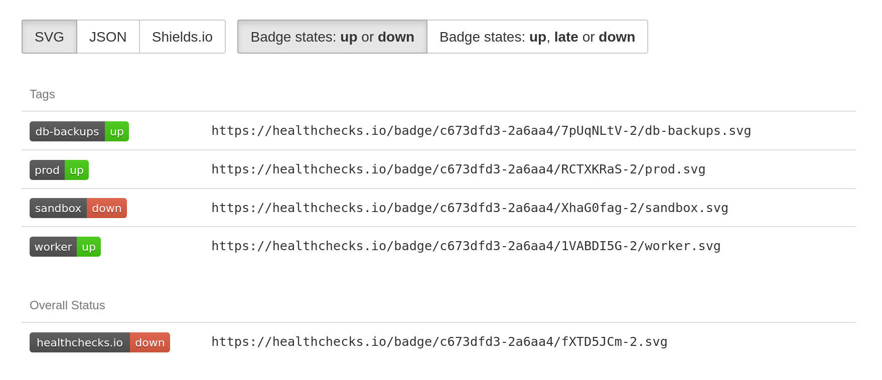The width and height of the screenshot is (882, 380).
Task: Click the worker badge URL text
Action: (x=466, y=246)
